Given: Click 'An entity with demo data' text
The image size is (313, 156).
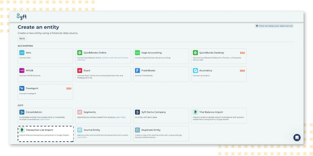Looking at the screenshot, I should pyautogui.click(x=146, y=117).
